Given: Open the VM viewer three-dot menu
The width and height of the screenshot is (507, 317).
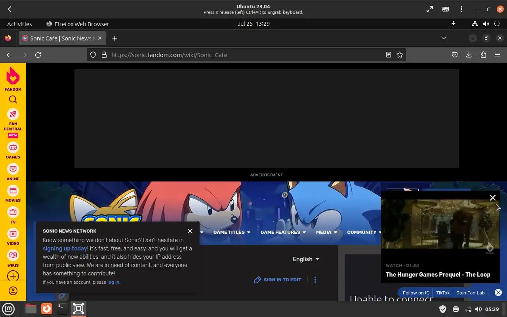Looking at the screenshot, I should pos(461,9).
